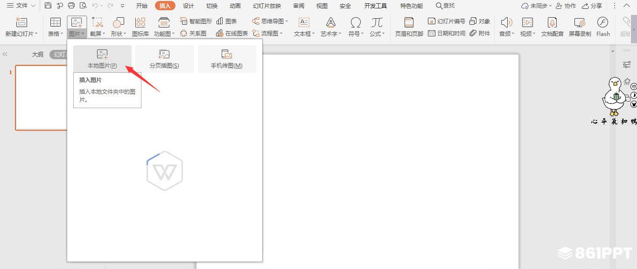
Task: Insert Smart Graphic (智能图形)
Action: tap(196, 21)
